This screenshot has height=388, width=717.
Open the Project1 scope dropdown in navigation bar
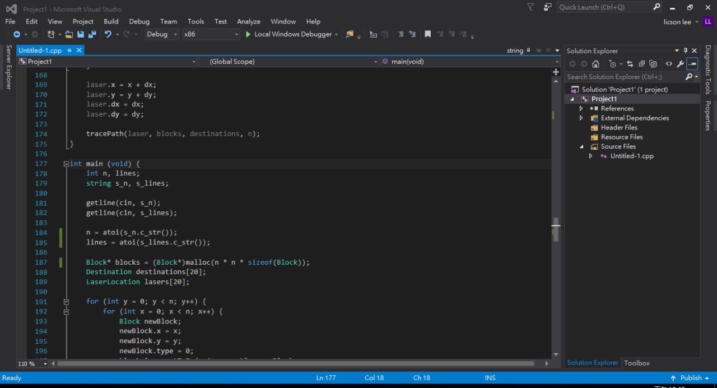107,62
